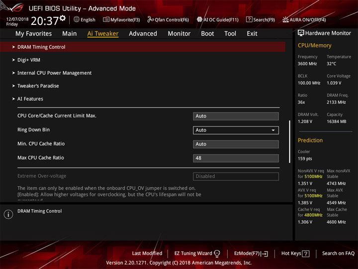Switch to the Tool tab
The image size is (358, 269).
(230, 34)
